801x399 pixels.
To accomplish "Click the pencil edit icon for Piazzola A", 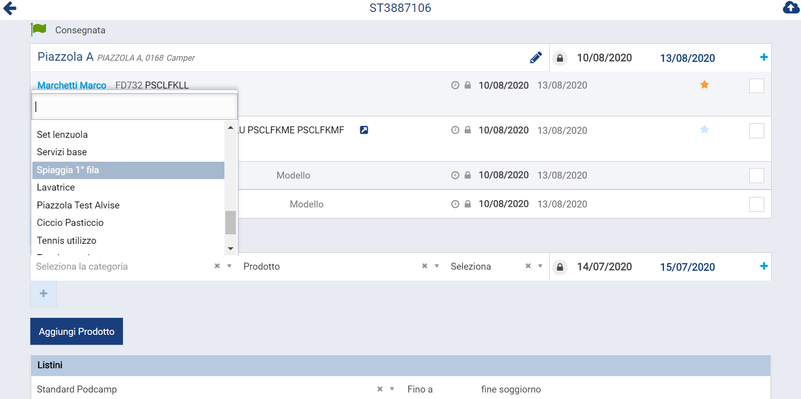I will (536, 58).
